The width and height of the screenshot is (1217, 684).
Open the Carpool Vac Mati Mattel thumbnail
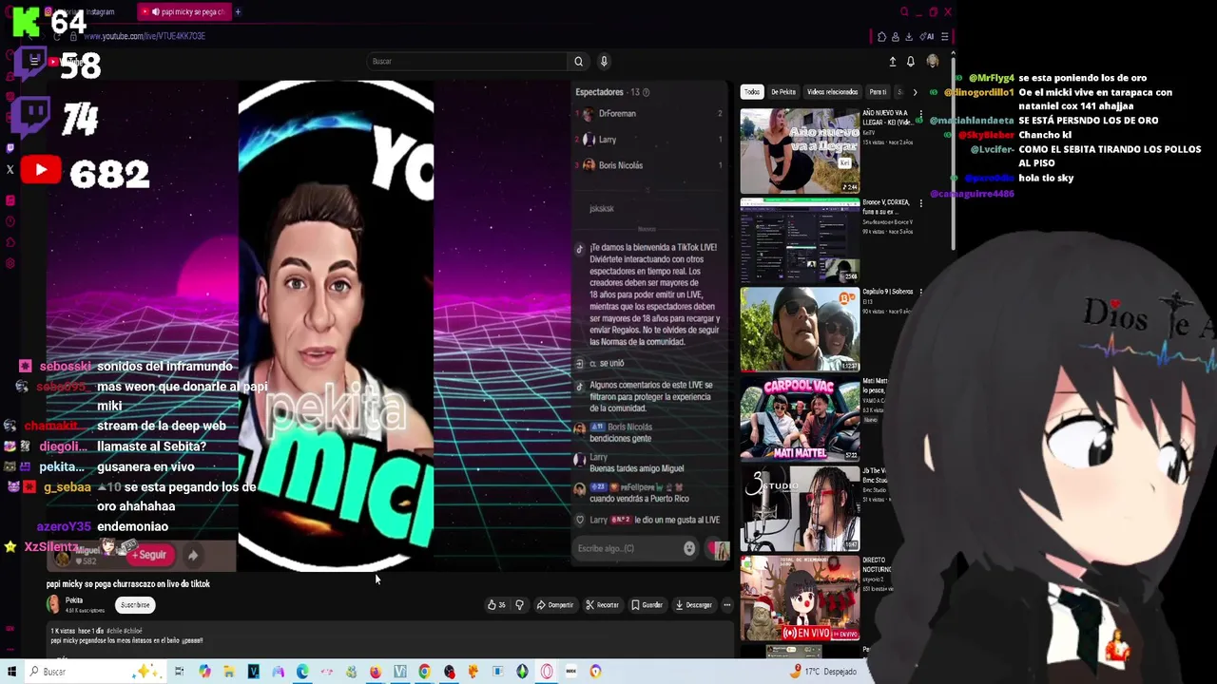pos(800,419)
